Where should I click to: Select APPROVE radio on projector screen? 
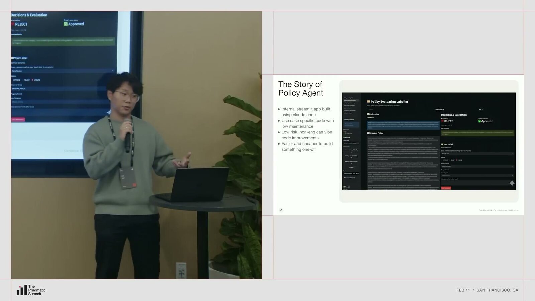pos(16,80)
